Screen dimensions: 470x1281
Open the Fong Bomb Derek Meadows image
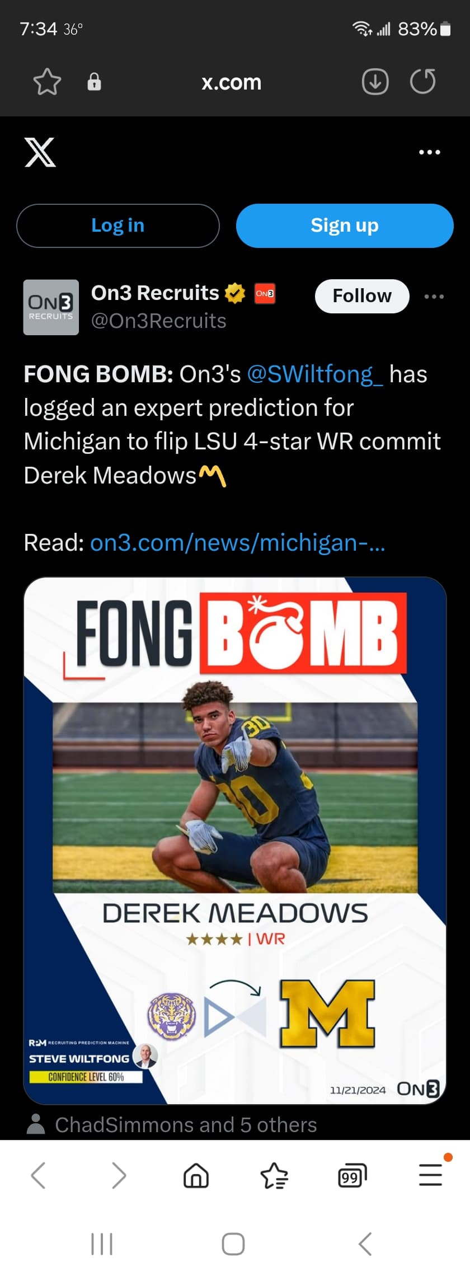[235, 839]
